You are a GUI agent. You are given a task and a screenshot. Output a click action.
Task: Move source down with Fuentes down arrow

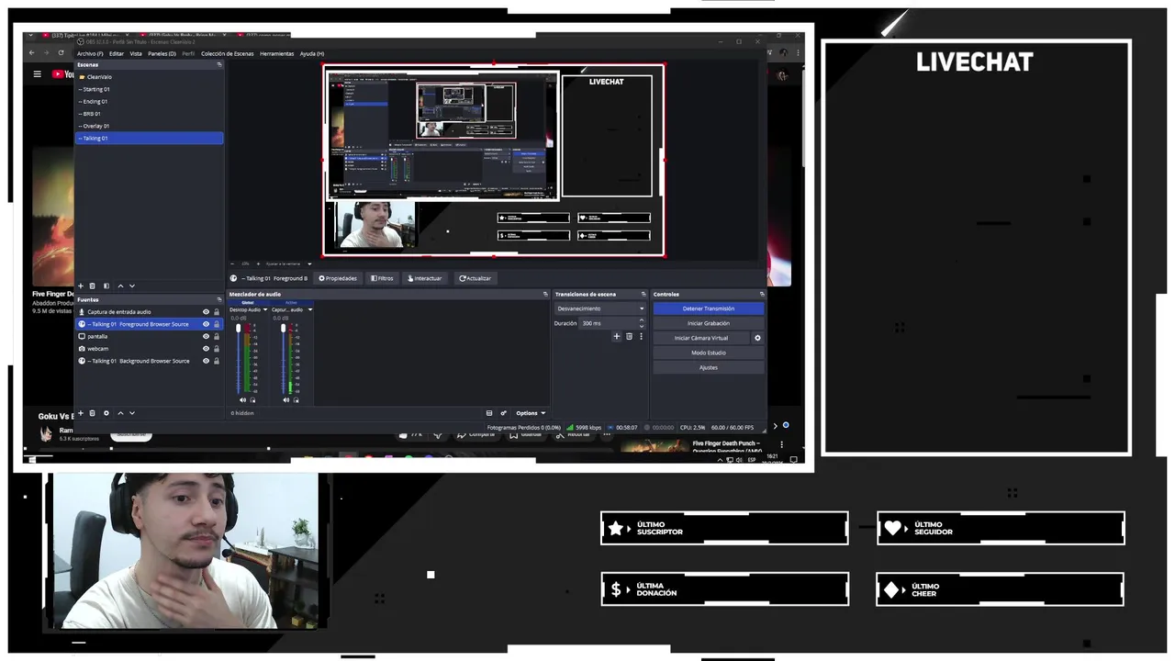tap(131, 413)
